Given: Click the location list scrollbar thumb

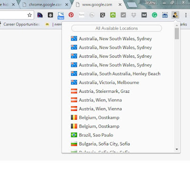Looking at the screenshot, I should pos(177,34).
